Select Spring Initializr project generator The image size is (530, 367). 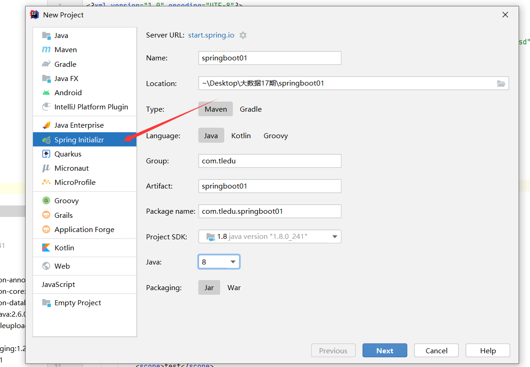(85, 140)
